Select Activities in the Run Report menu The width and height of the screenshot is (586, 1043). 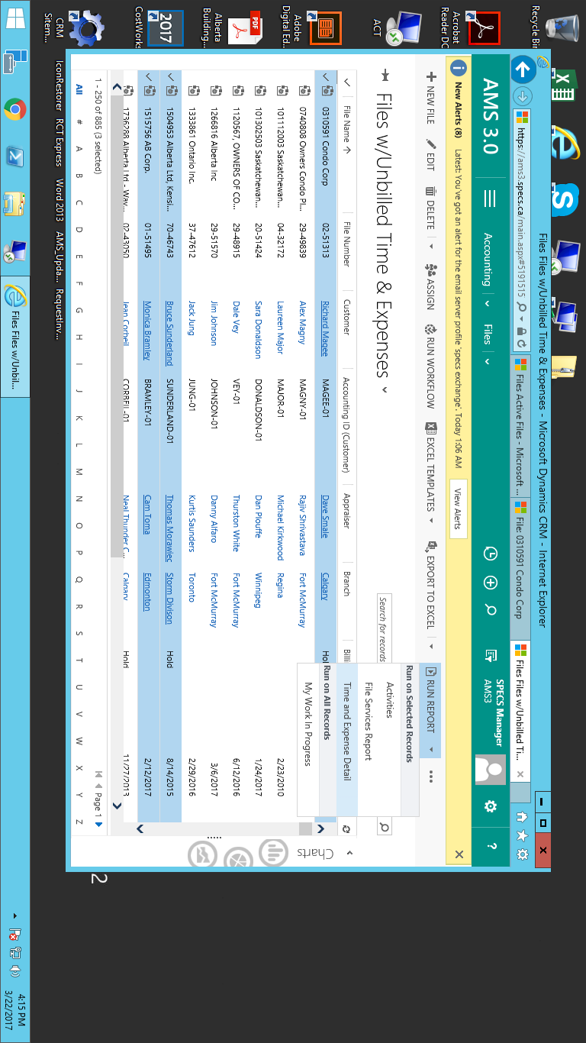(389, 700)
